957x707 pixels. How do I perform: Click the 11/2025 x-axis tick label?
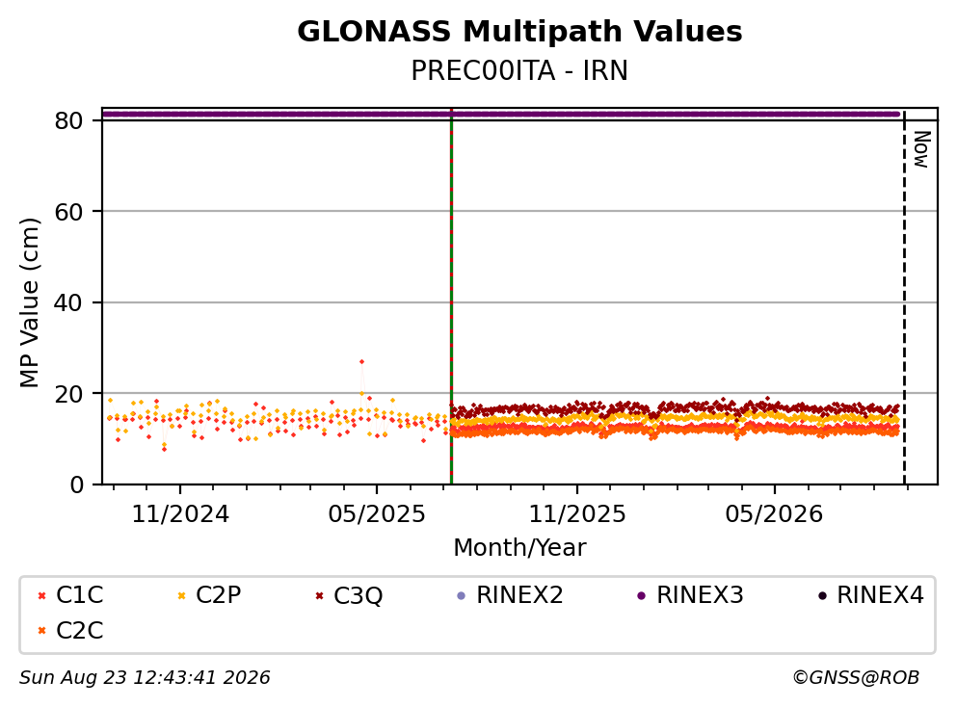pos(576,514)
